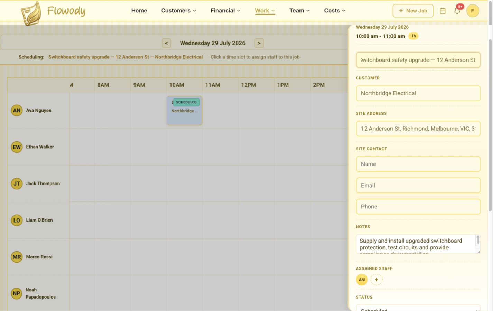498x311 pixels.
Task: Go to next day
Action: click(x=259, y=43)
